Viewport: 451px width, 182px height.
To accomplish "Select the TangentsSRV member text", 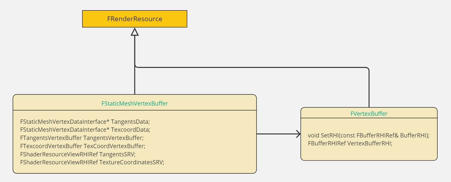I will (x=78, y=154).
